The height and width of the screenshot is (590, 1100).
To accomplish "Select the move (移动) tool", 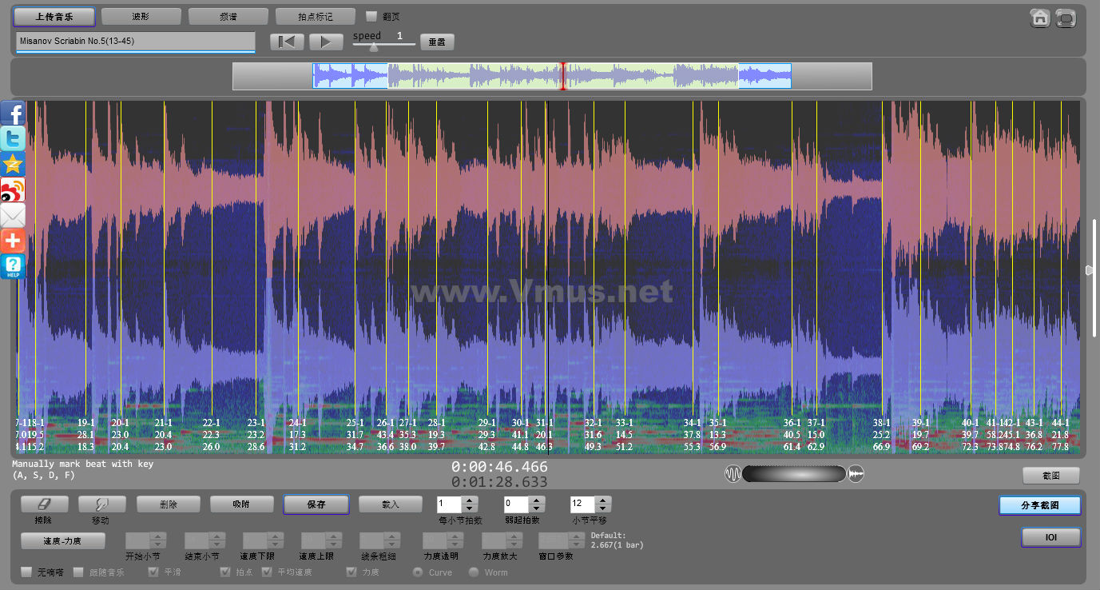I will tap(101, 504).
